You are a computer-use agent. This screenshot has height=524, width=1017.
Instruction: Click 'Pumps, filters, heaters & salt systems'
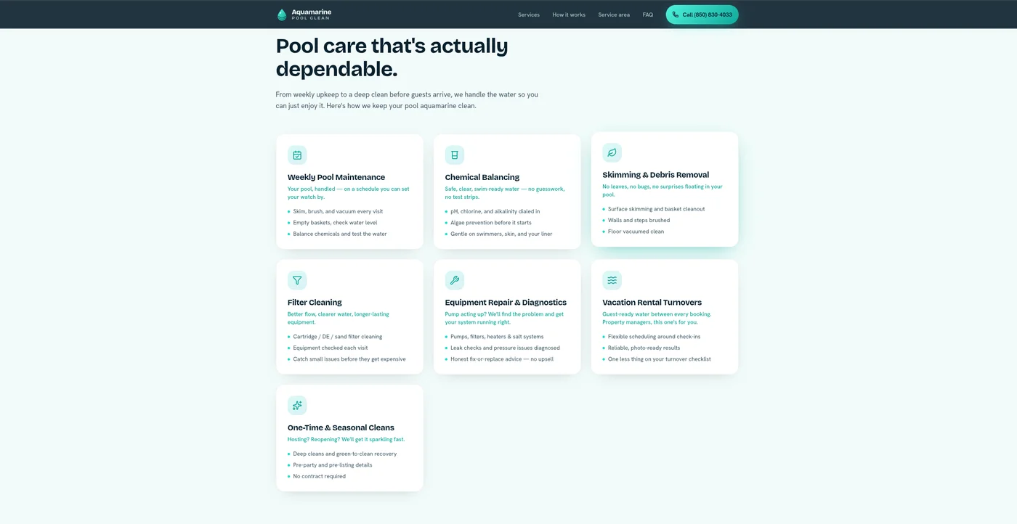tap(498, 337)
